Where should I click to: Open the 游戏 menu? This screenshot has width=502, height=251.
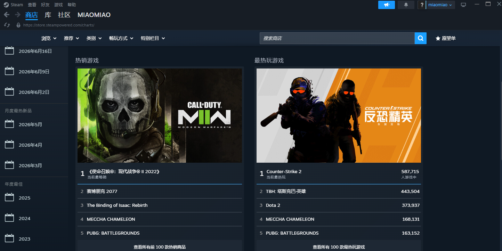tap(58, 5)
